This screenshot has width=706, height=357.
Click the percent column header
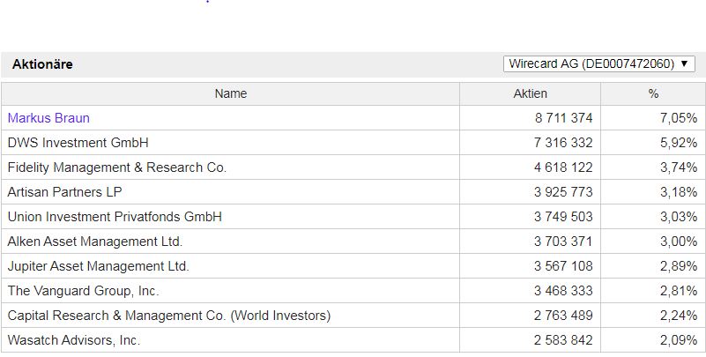tap(653, 93)
